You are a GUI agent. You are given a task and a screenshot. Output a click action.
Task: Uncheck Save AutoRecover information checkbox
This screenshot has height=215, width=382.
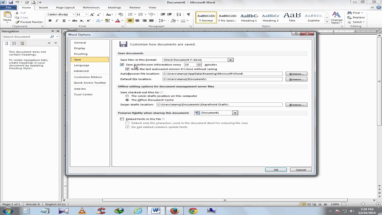click(x=122, y=64)
